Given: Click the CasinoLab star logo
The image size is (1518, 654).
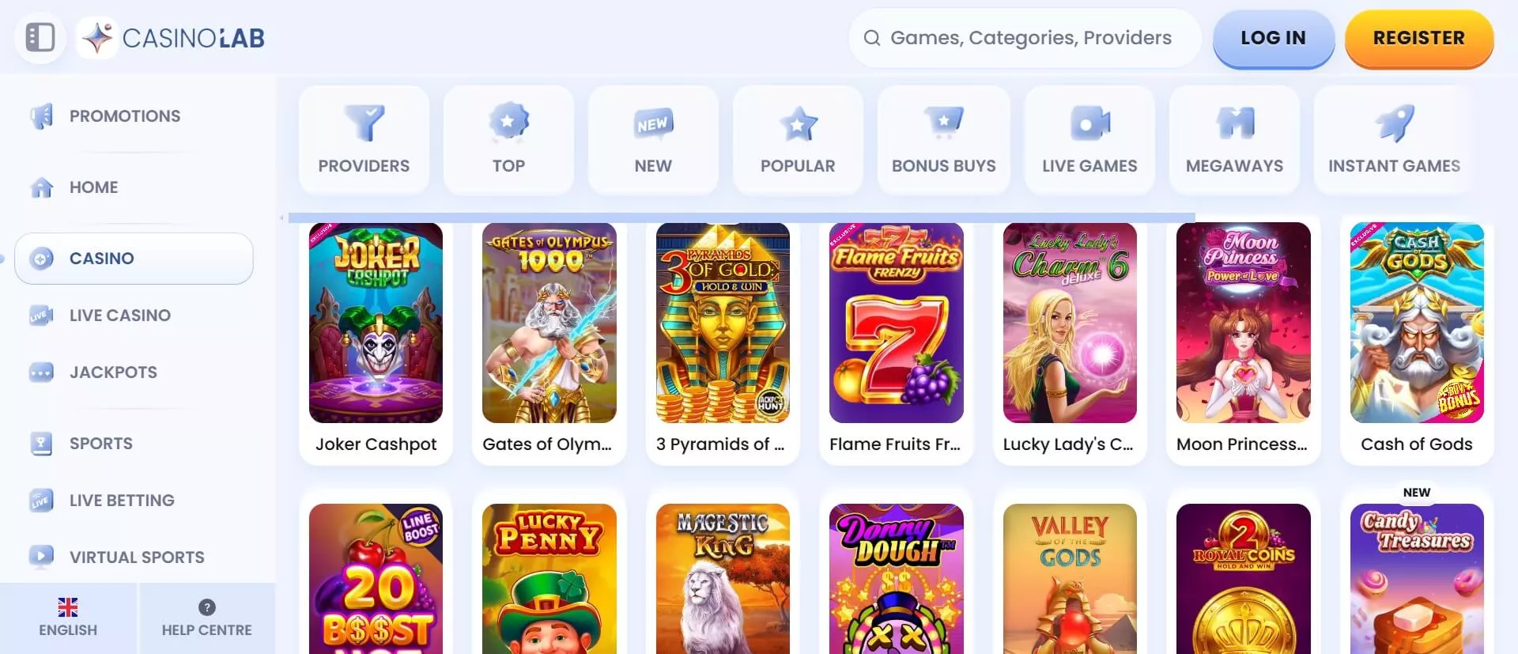Looking at the screenshot, I should pyautogui.click(x=97, y=37).
